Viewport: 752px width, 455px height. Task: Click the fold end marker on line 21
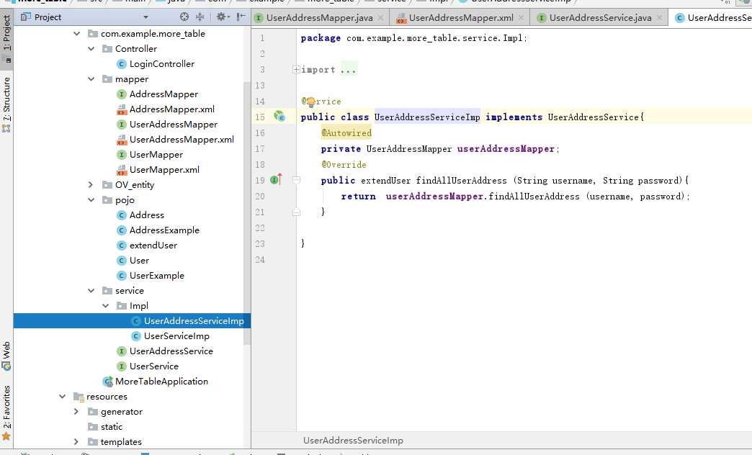tap(296, 212)
